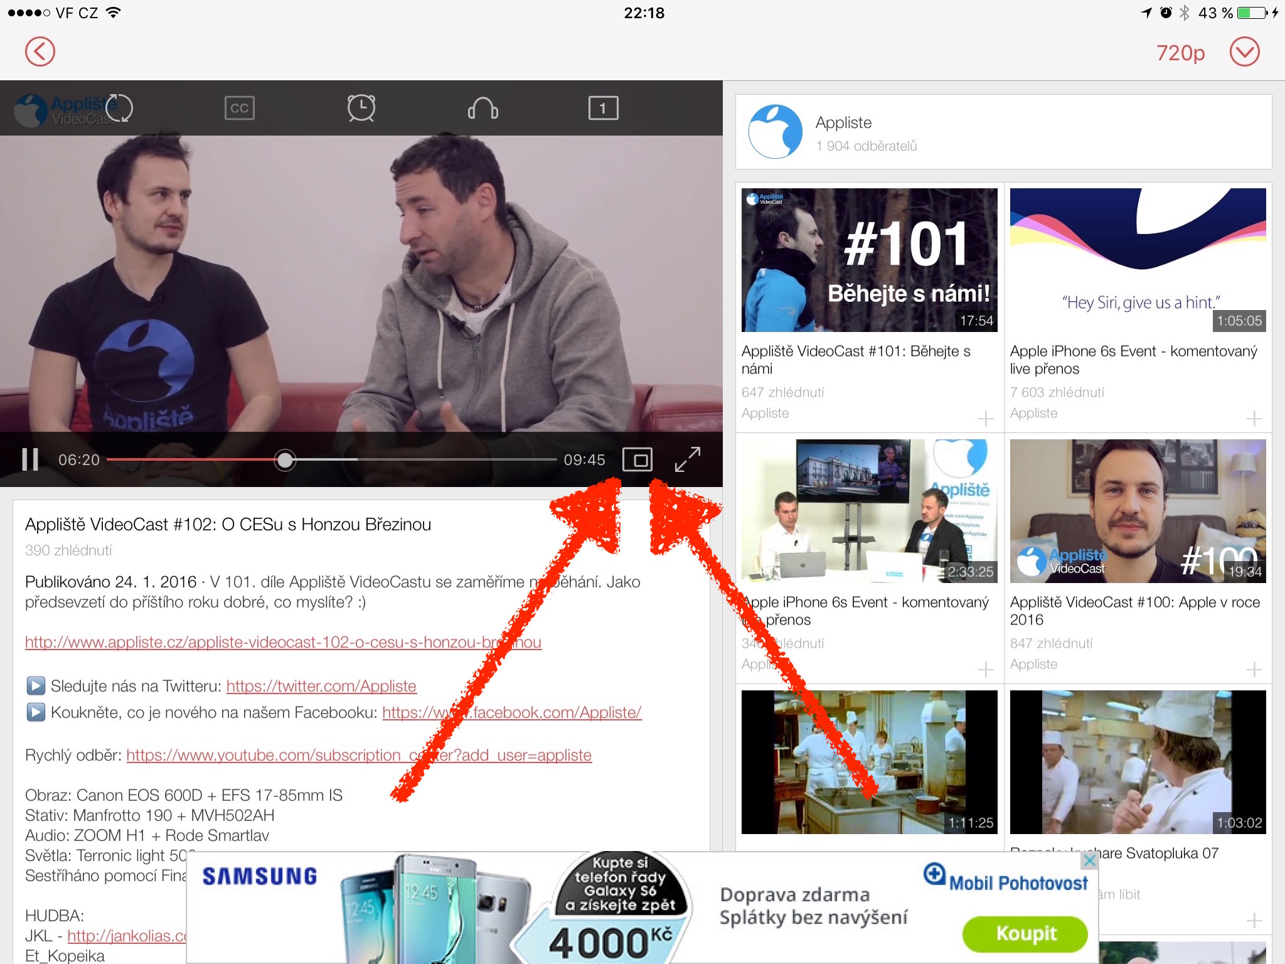
Task: Add VideoCast #101 via plus icon
Action: pyautogui.click(x=985, y=418)
